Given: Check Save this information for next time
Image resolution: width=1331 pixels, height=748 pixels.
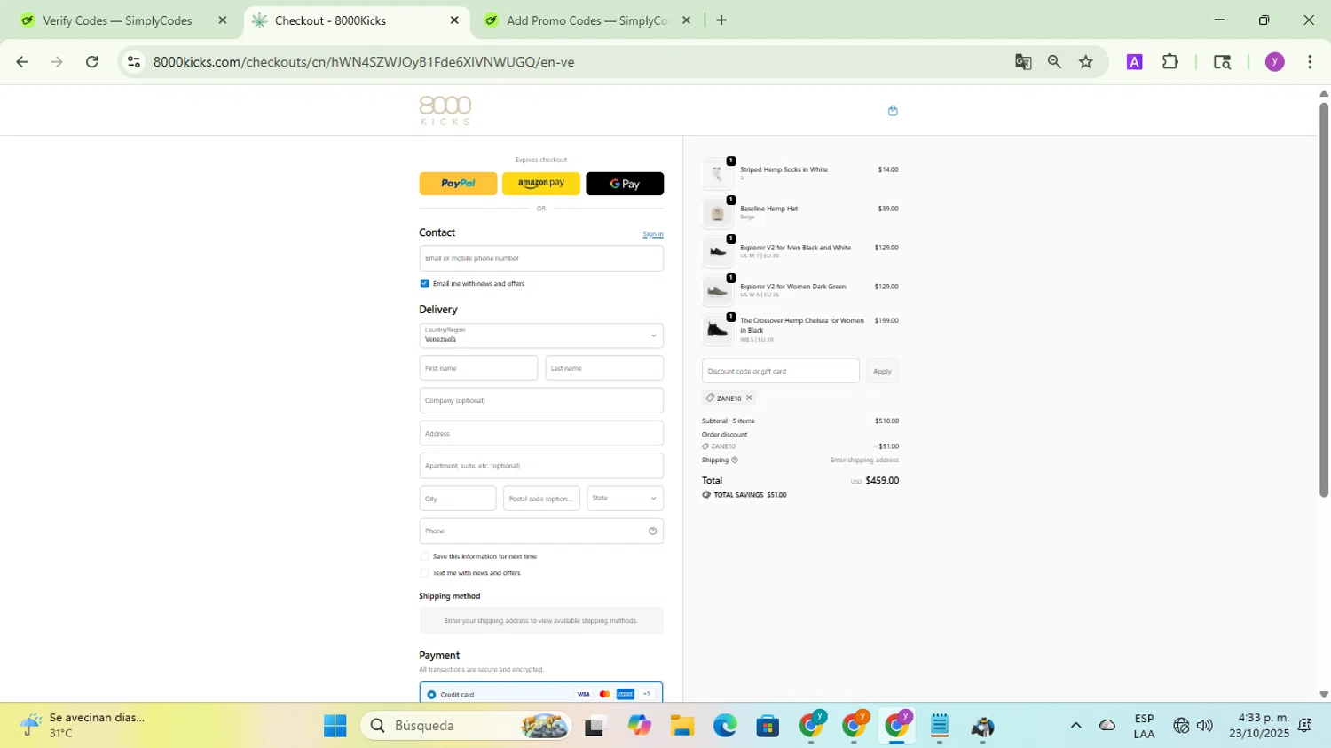Looking at the screenshot, I should click(x=424, y=556).
